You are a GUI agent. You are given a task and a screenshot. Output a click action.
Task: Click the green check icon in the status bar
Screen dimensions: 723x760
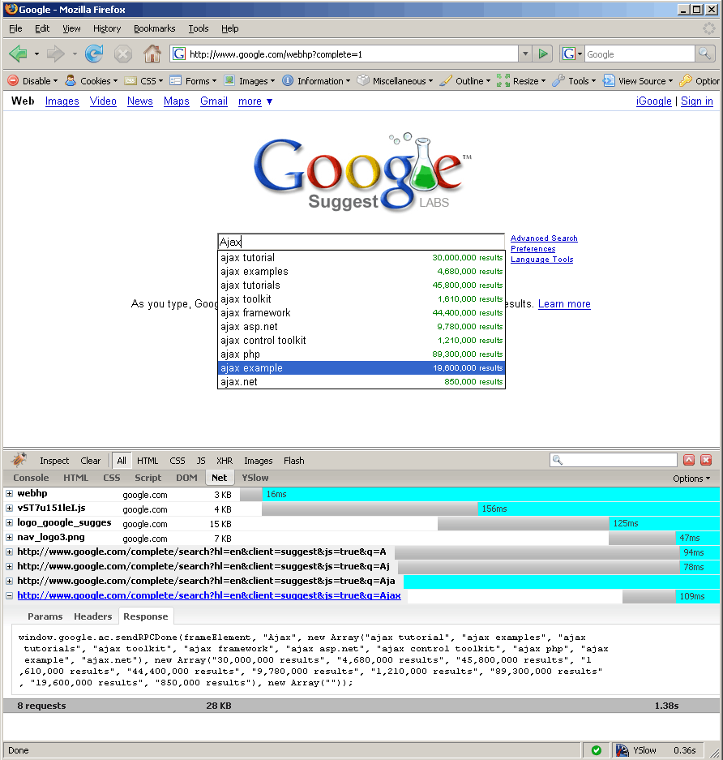click(x=596, y=750)
